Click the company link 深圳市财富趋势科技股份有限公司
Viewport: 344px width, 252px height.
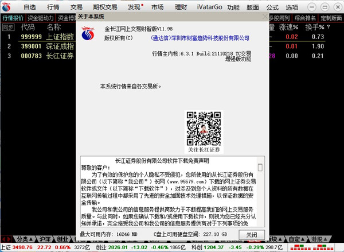(x=200, y=38)
